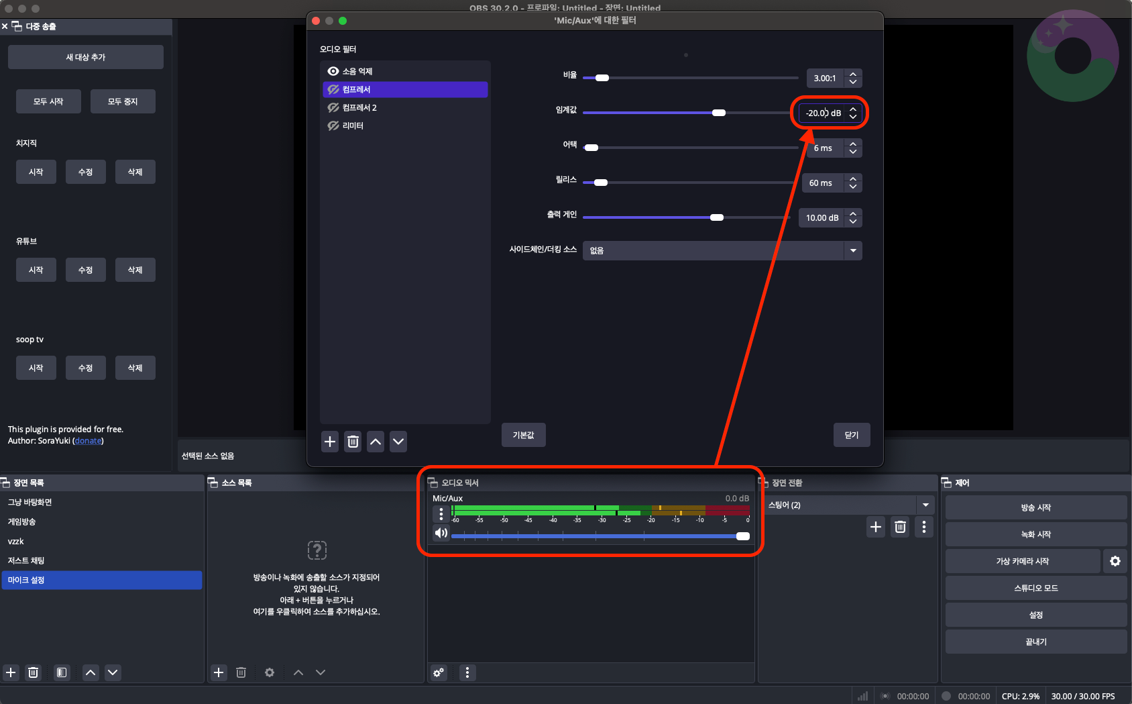Click 모두 시작 button
1132x704 pixels.
pyautogui.click(x=48, y=101)
